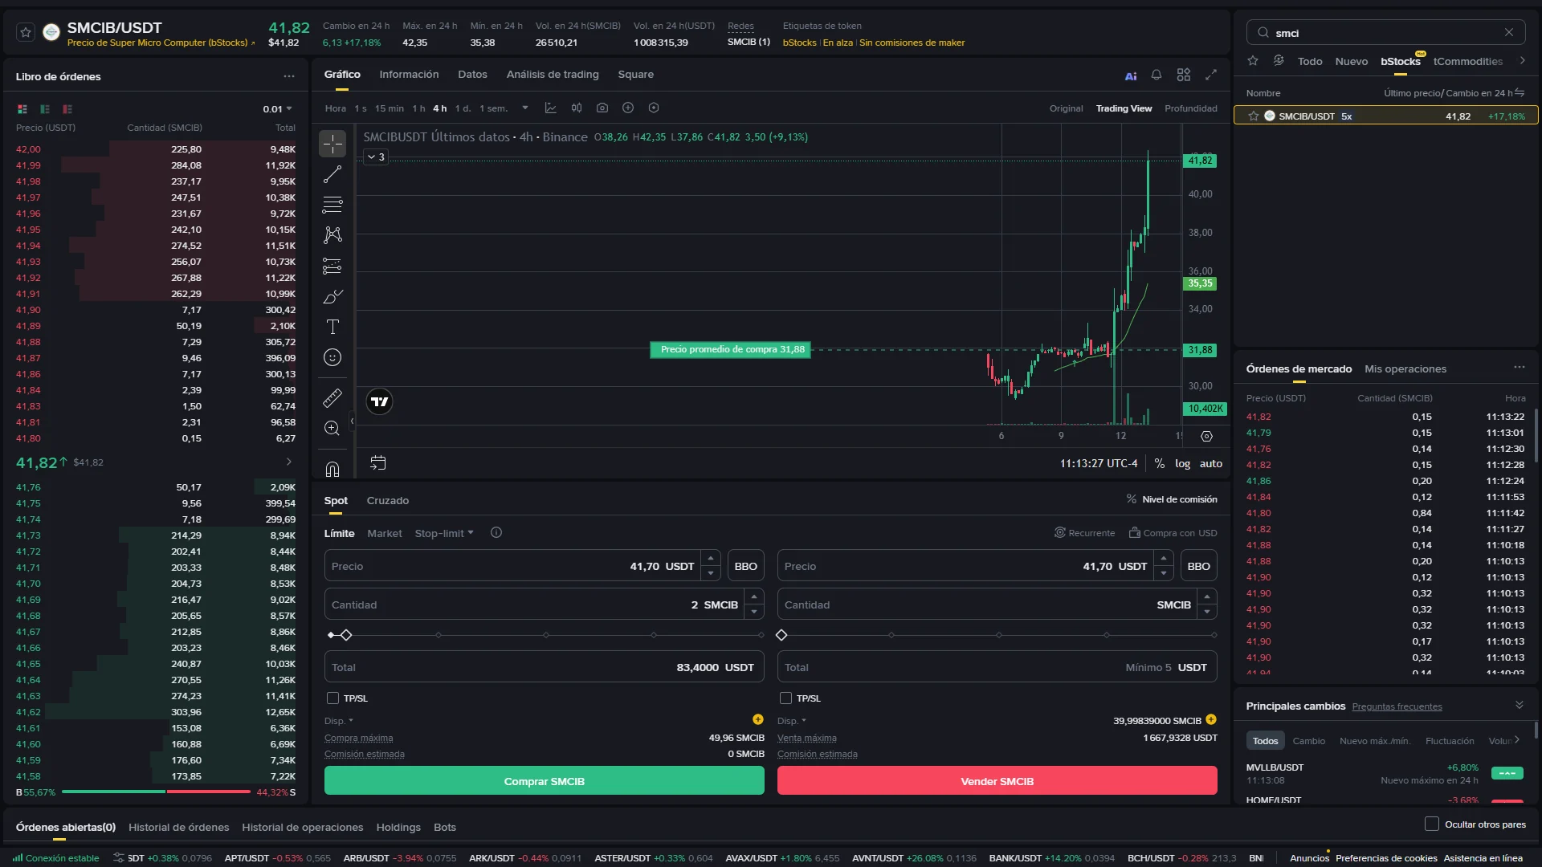Viewport: 1542px width, 867px height.
Task: Open market orders panel more options
Action: [x=1520, y=367]
